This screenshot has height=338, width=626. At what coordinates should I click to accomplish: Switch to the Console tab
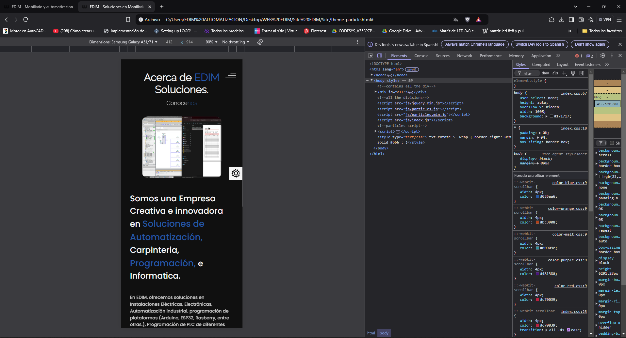[x=421, y=55]
